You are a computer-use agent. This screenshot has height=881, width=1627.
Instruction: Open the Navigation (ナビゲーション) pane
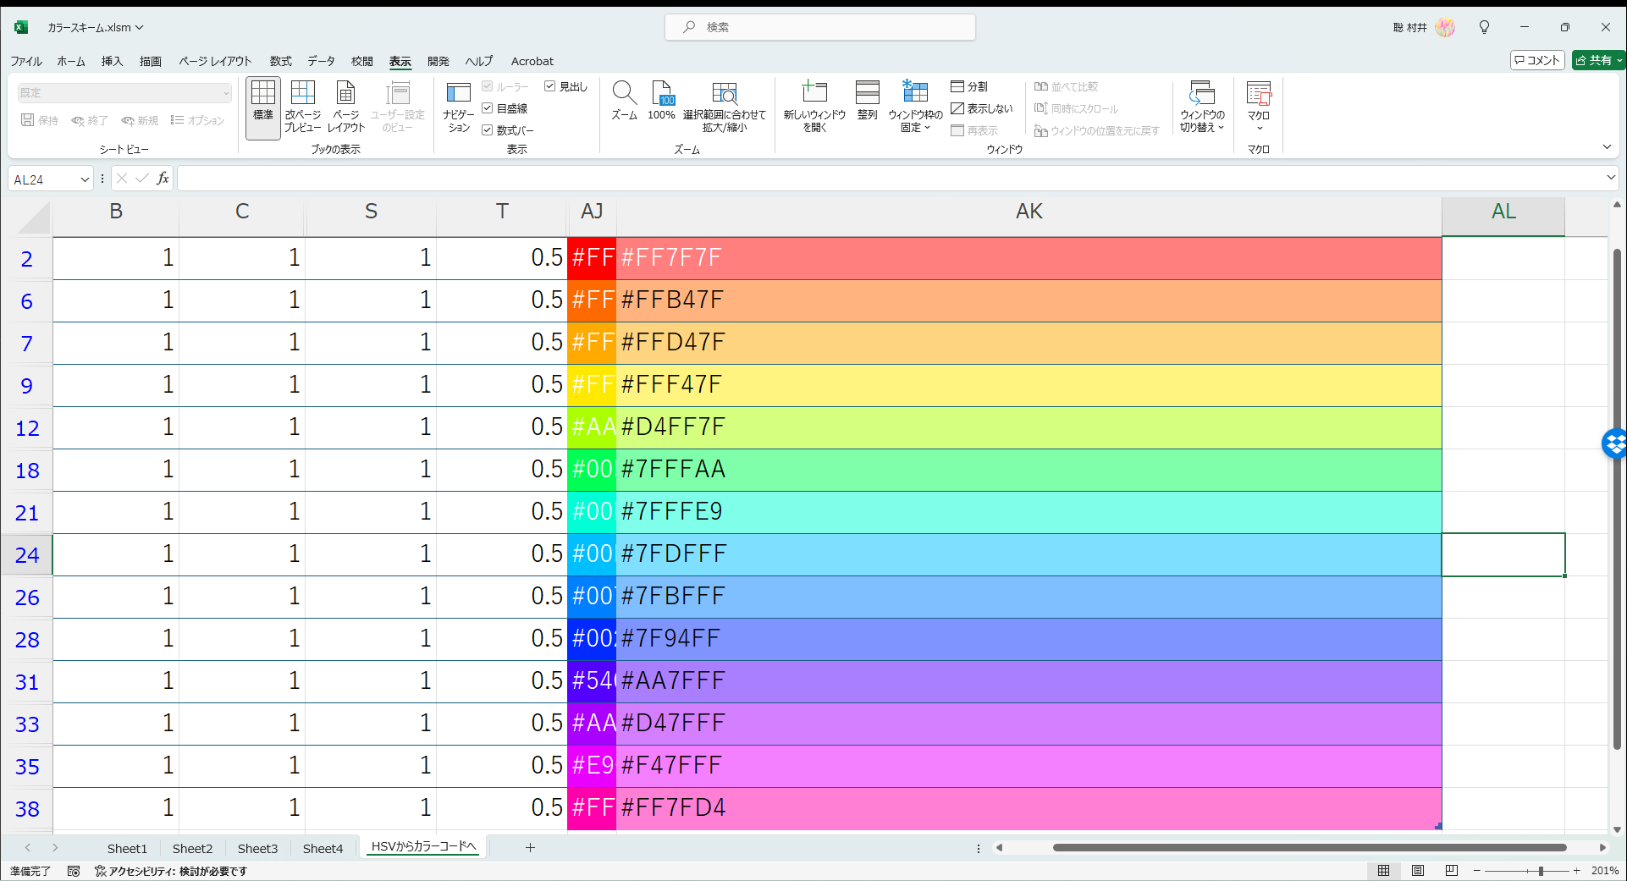459,107
